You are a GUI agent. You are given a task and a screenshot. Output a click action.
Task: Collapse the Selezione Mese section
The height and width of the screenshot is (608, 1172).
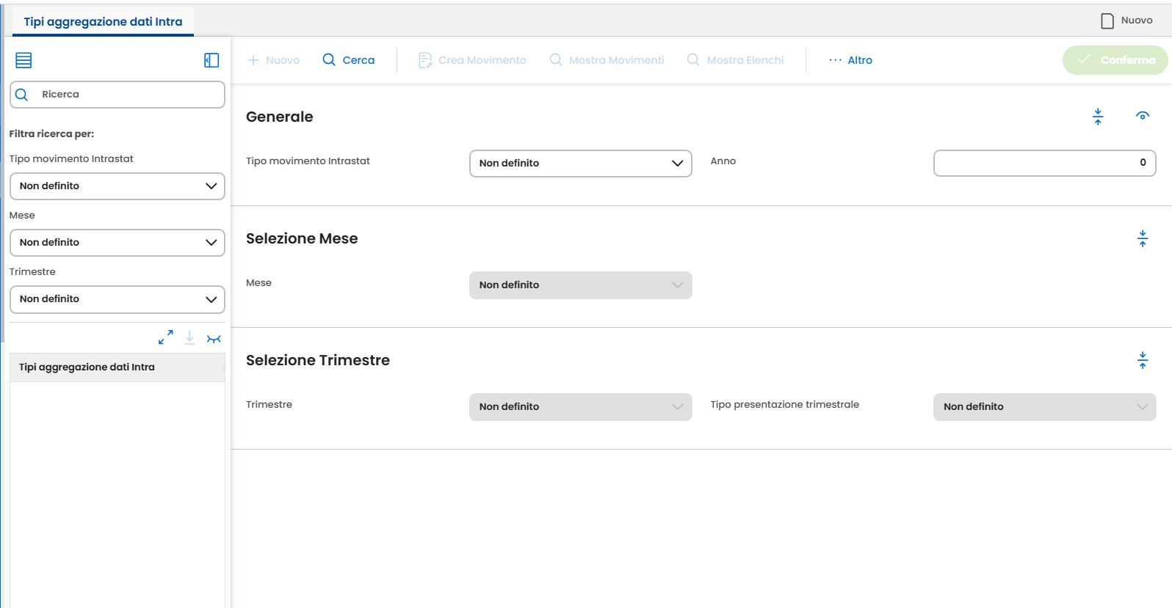tap(1143, 238)
